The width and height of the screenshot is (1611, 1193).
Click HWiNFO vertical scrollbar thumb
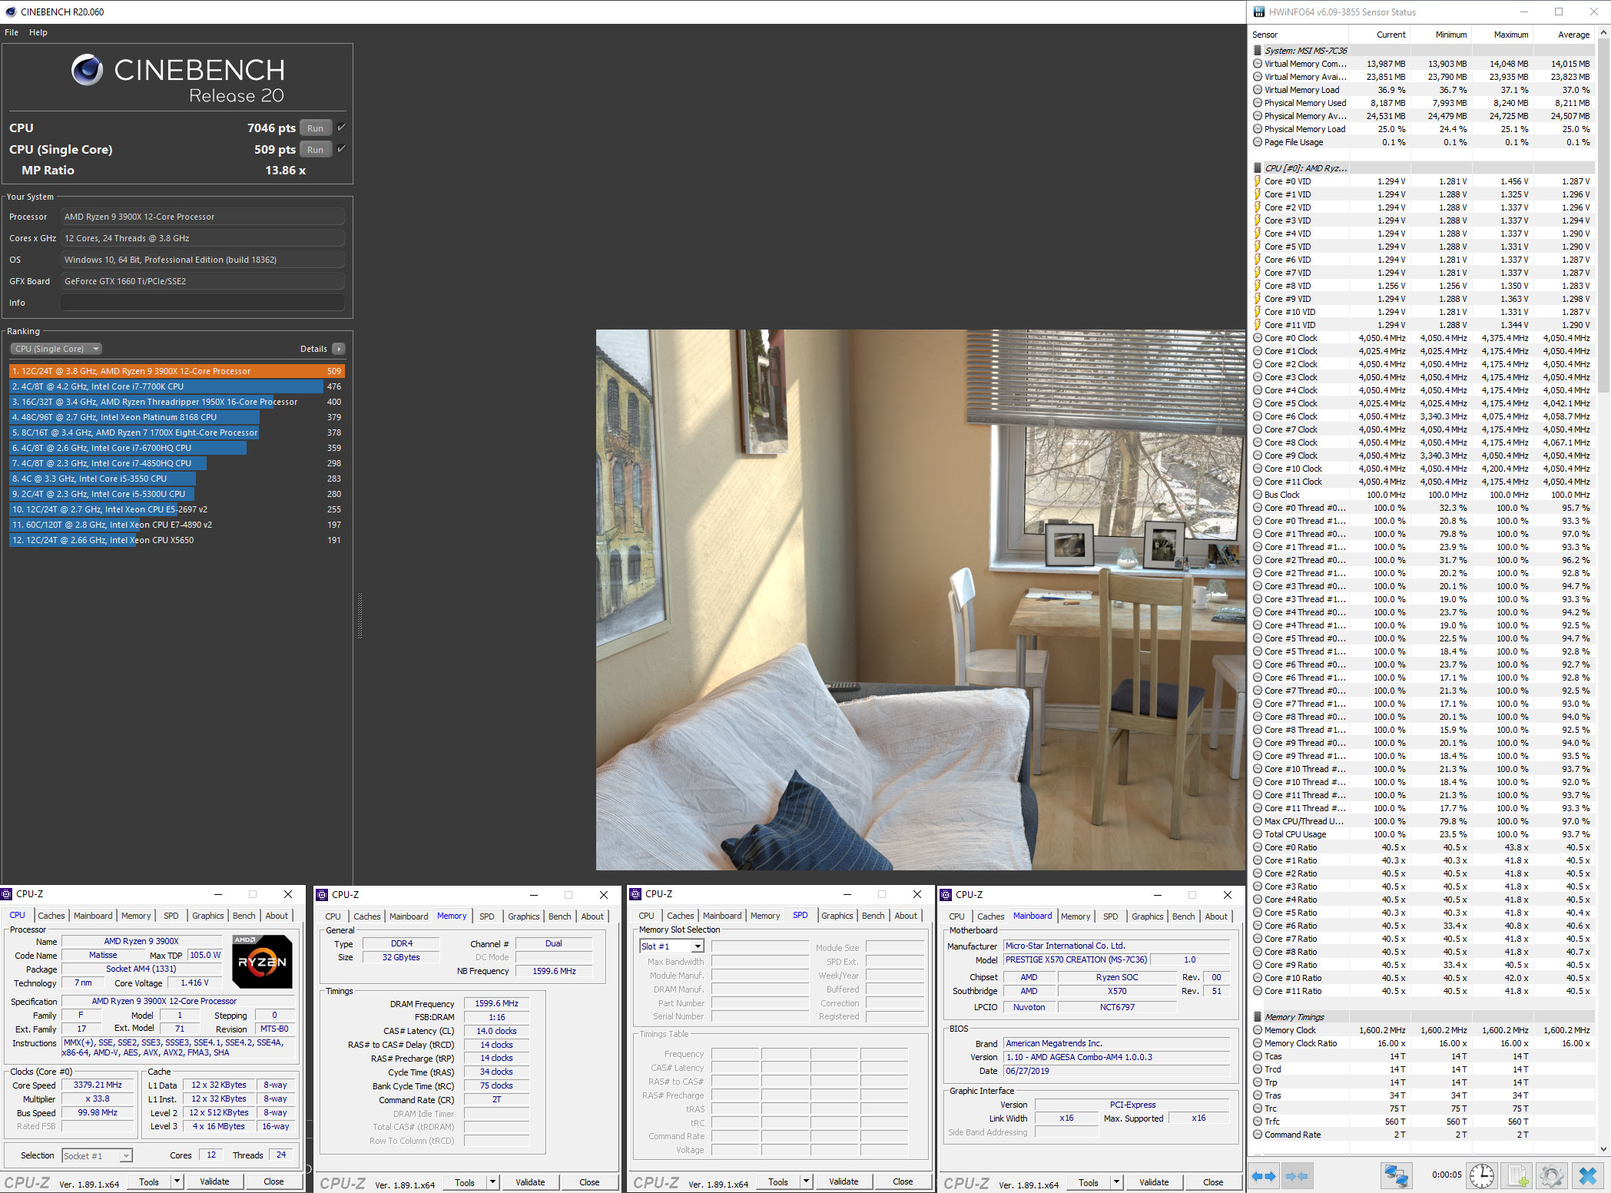[x=1603, y=215]
